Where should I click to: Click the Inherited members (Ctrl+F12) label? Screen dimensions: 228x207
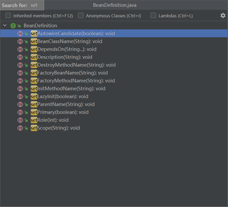tap(43, 16)
